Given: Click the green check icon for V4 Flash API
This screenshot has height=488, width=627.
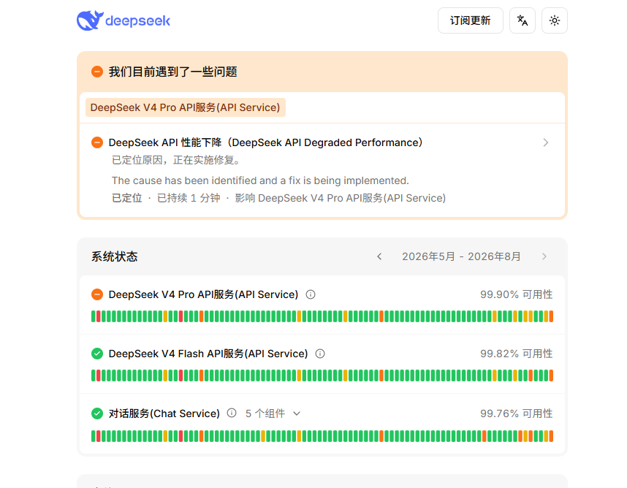Looking at the screenshot, I should [x=97, y=354].
